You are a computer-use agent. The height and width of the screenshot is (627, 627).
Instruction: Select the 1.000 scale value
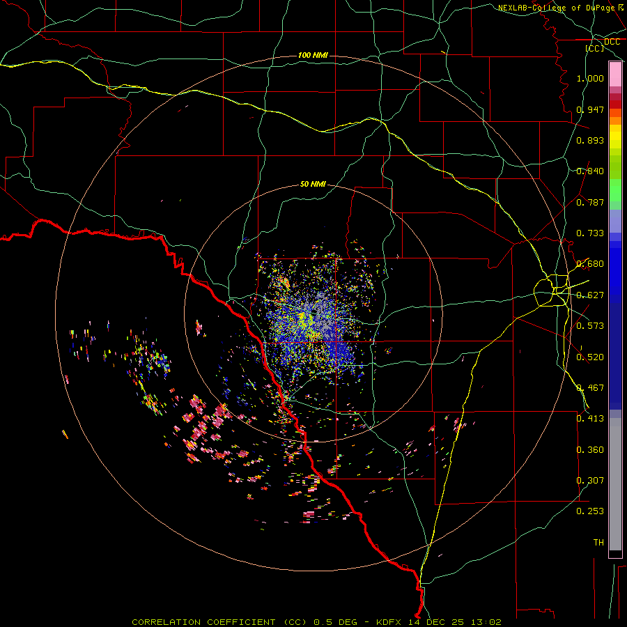[590, 78]
